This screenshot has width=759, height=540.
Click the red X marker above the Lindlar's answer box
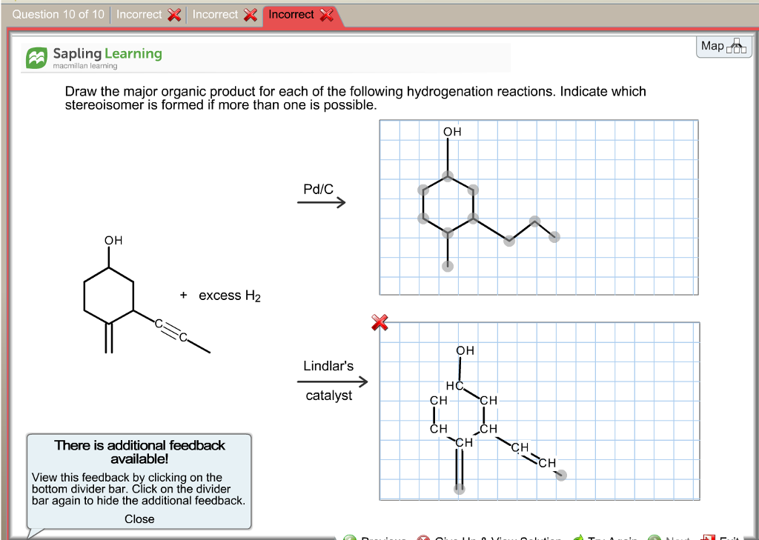[x=379, y=322]
